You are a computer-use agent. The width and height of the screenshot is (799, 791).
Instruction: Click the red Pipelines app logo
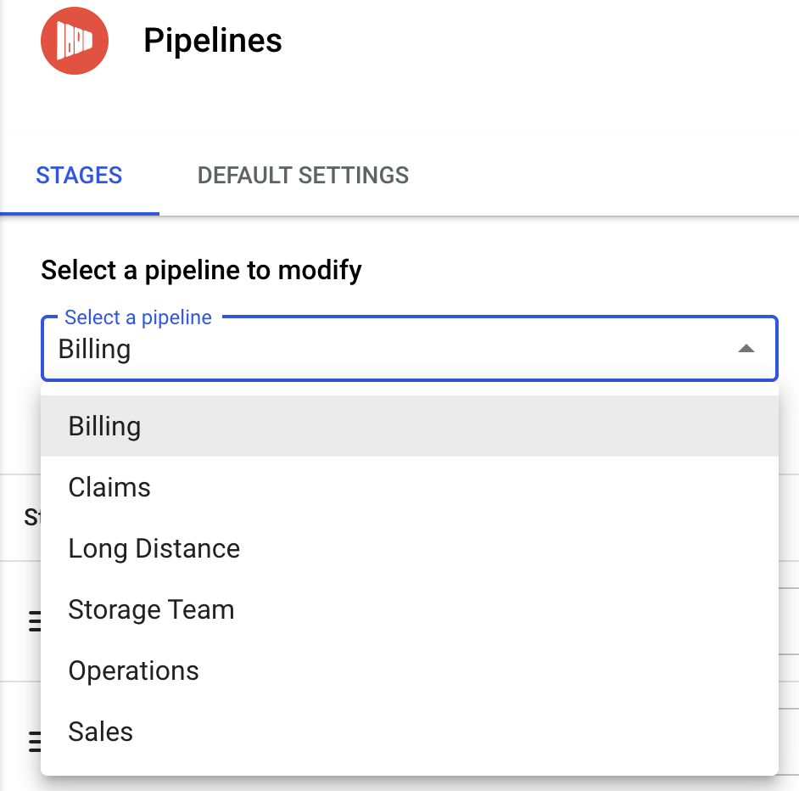[x=75, y=42]
